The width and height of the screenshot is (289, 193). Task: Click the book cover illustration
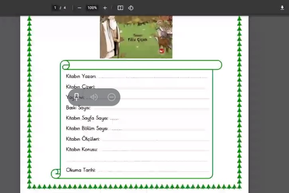coord(136,37)
